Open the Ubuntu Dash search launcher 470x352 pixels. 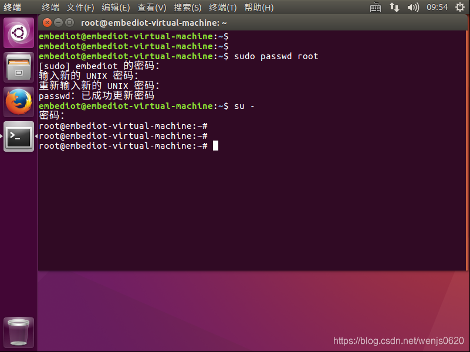click(19, 33)
